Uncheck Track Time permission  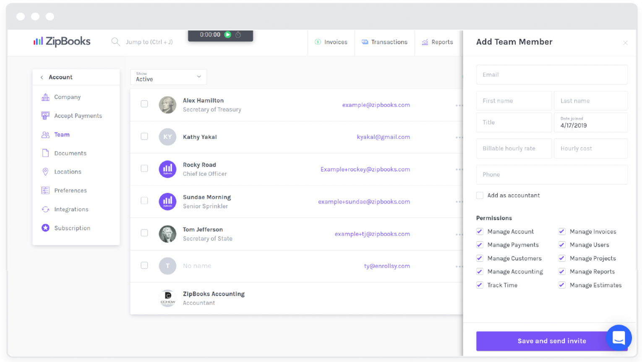pos(480,285)
